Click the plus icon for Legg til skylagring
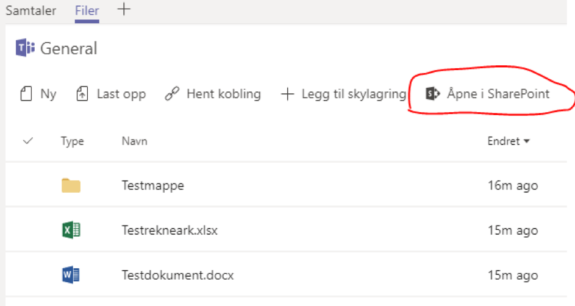The width and height of the screenshot is (575, 306). (287, 94)
